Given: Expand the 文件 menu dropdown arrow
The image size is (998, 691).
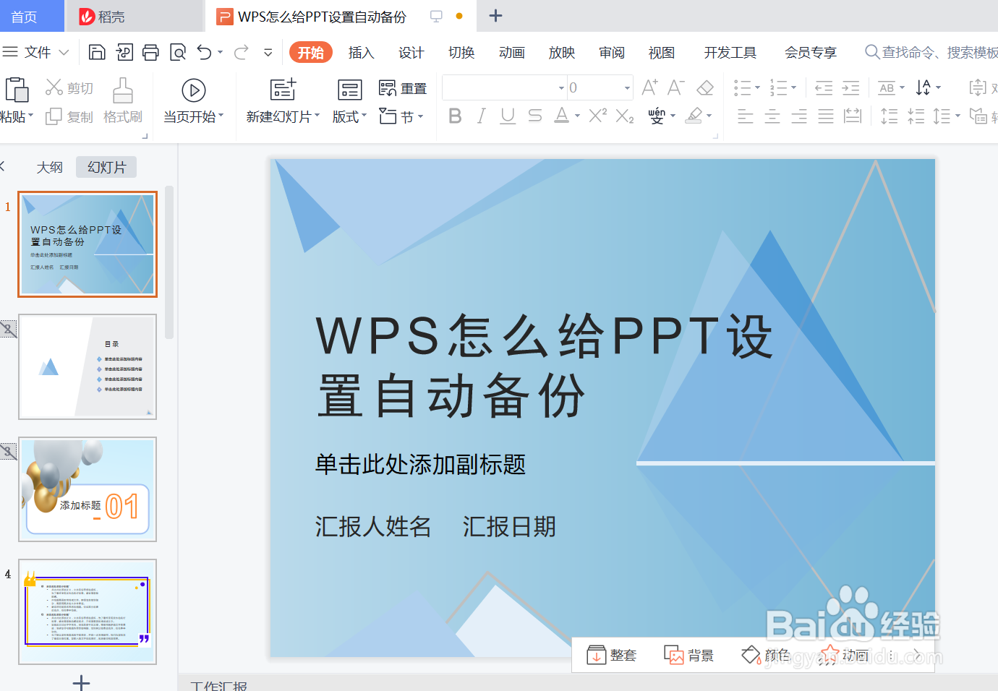Looking at the screenshot, I should point(64,52).
